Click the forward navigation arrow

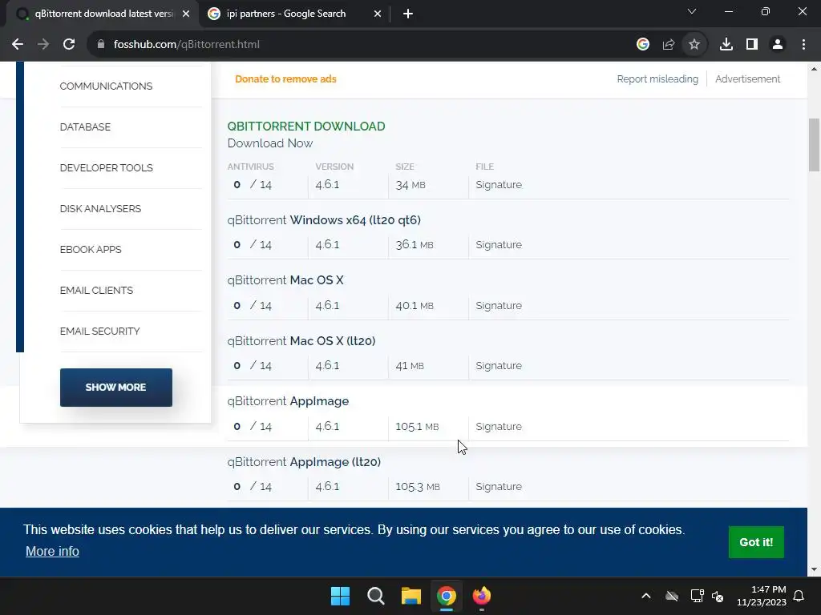click(43, 45)
